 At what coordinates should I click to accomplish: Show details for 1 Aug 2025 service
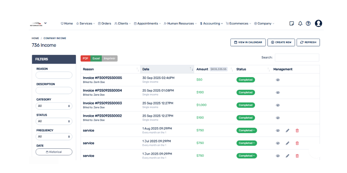[x=278, y=130]
